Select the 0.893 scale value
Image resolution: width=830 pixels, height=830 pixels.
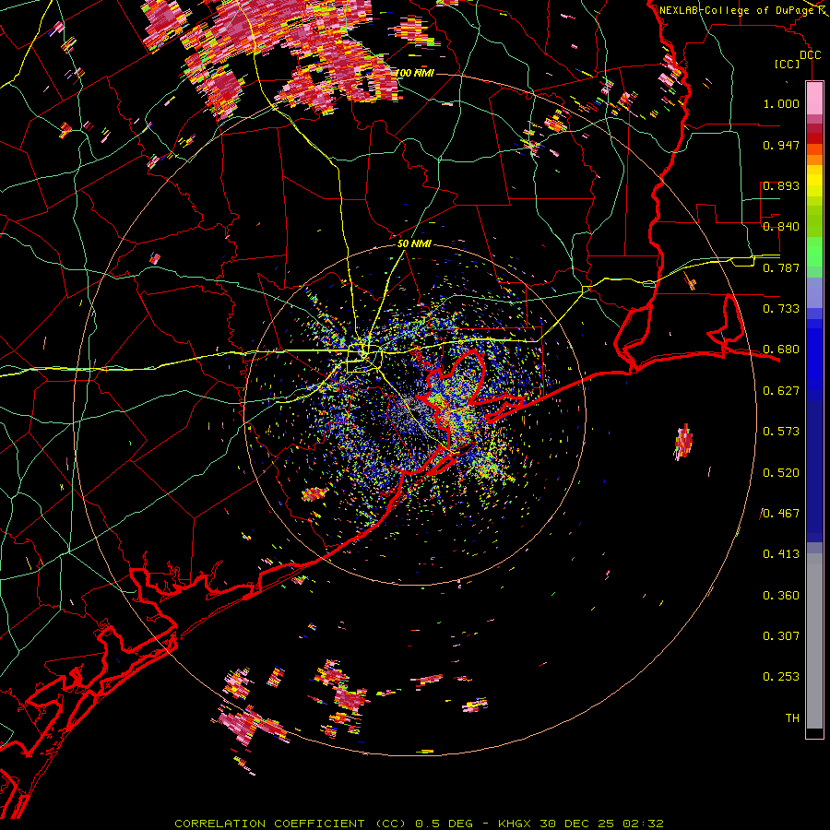(781, 185)
